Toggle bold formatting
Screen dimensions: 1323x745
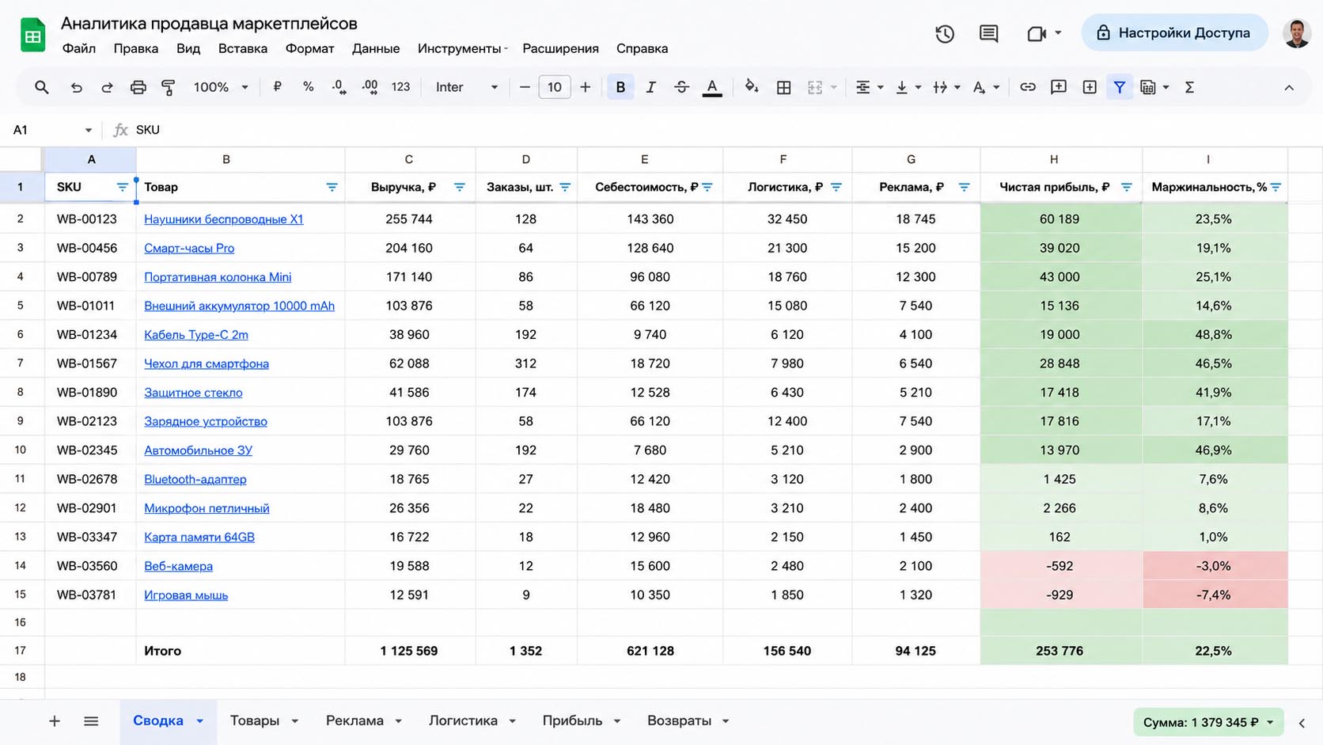(x=620, y=87)
